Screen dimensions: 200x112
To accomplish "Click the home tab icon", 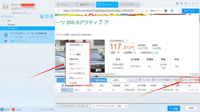I will click(x=58, y=5).
